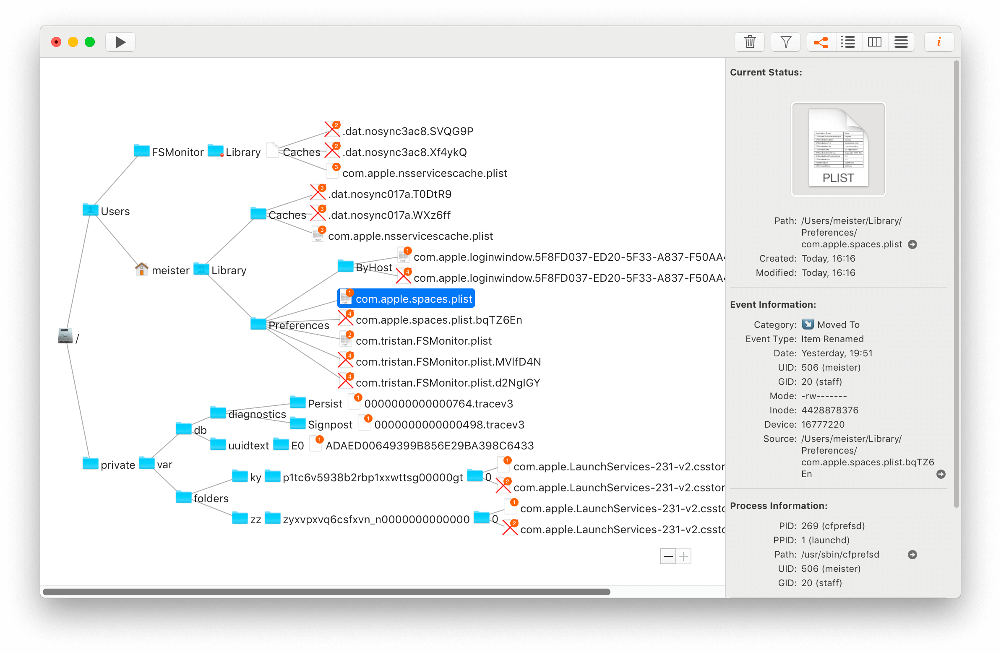Click the reveal arrow beside Source path
The image size is (1001, 654).
(x=941, y=474)
